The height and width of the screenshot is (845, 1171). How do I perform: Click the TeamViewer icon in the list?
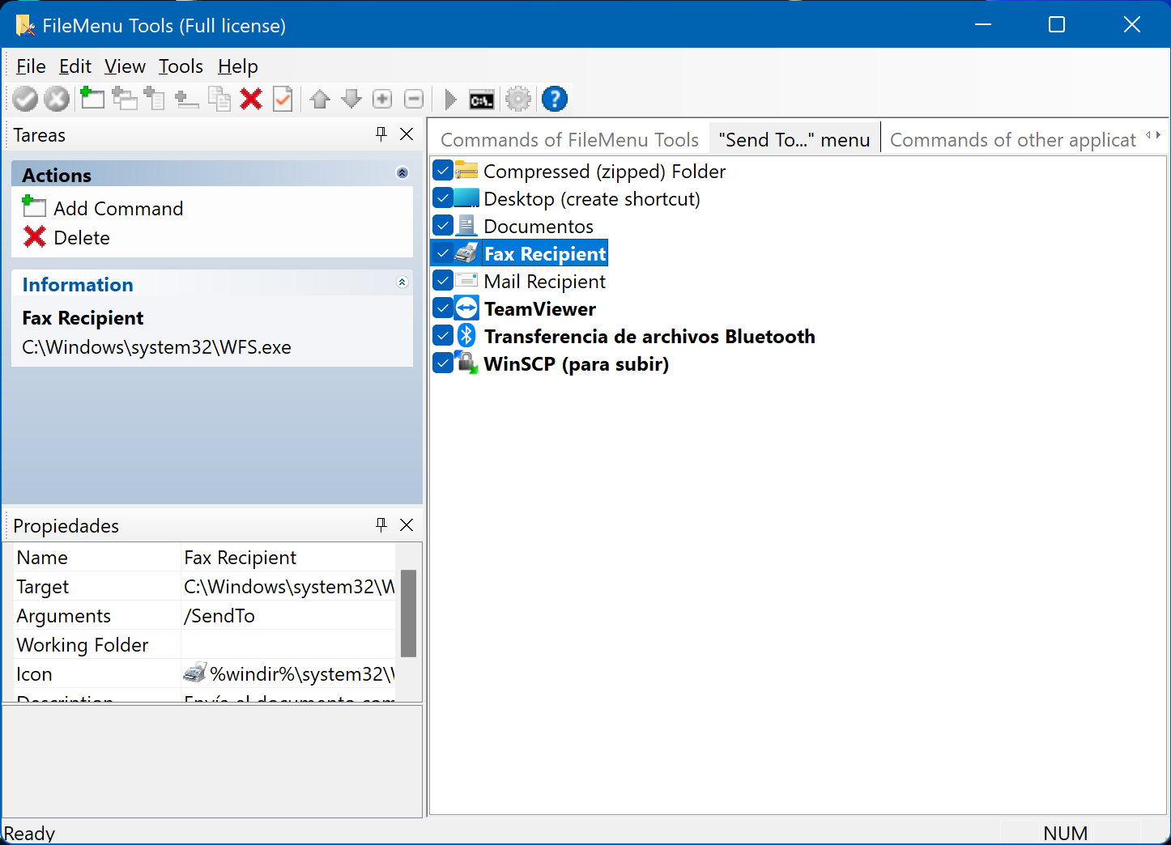click(x=466, y=308)
